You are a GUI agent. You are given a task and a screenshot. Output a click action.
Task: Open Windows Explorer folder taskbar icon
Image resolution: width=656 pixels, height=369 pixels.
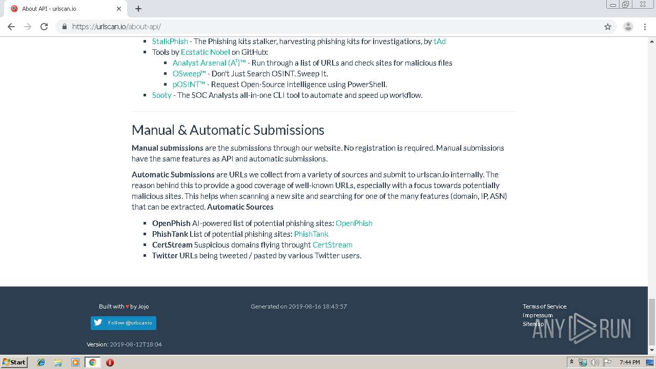(x=58, y=362)
